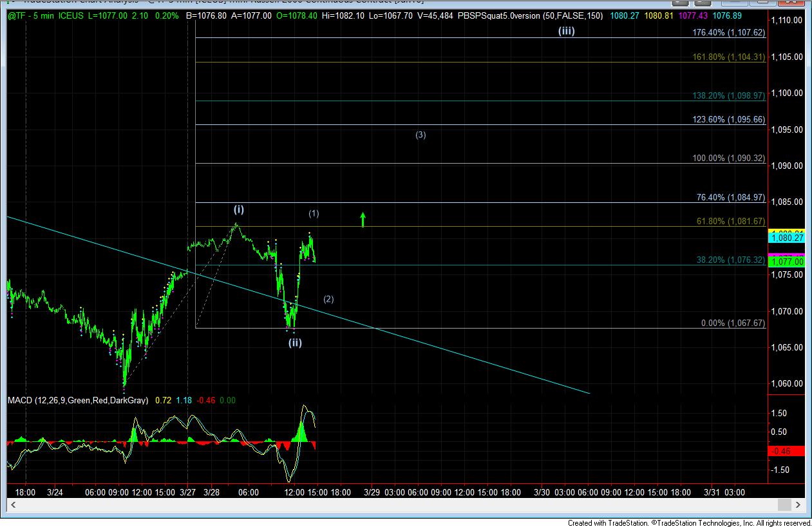The image size is (812, 527).
Task: Click the bold (iii) wave label
Action: coord(566,31)
